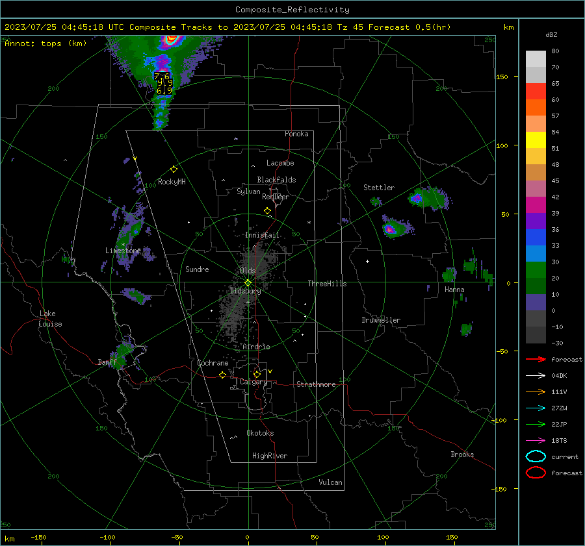Click the UTC Composite Tracks timestamp header

227,27
